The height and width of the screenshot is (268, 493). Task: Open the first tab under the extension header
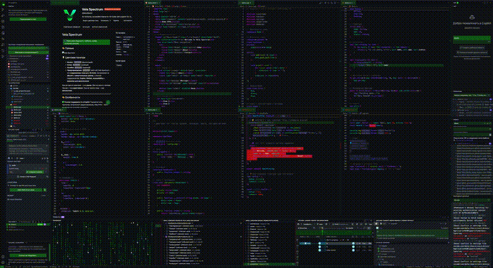tap(71, 27)
